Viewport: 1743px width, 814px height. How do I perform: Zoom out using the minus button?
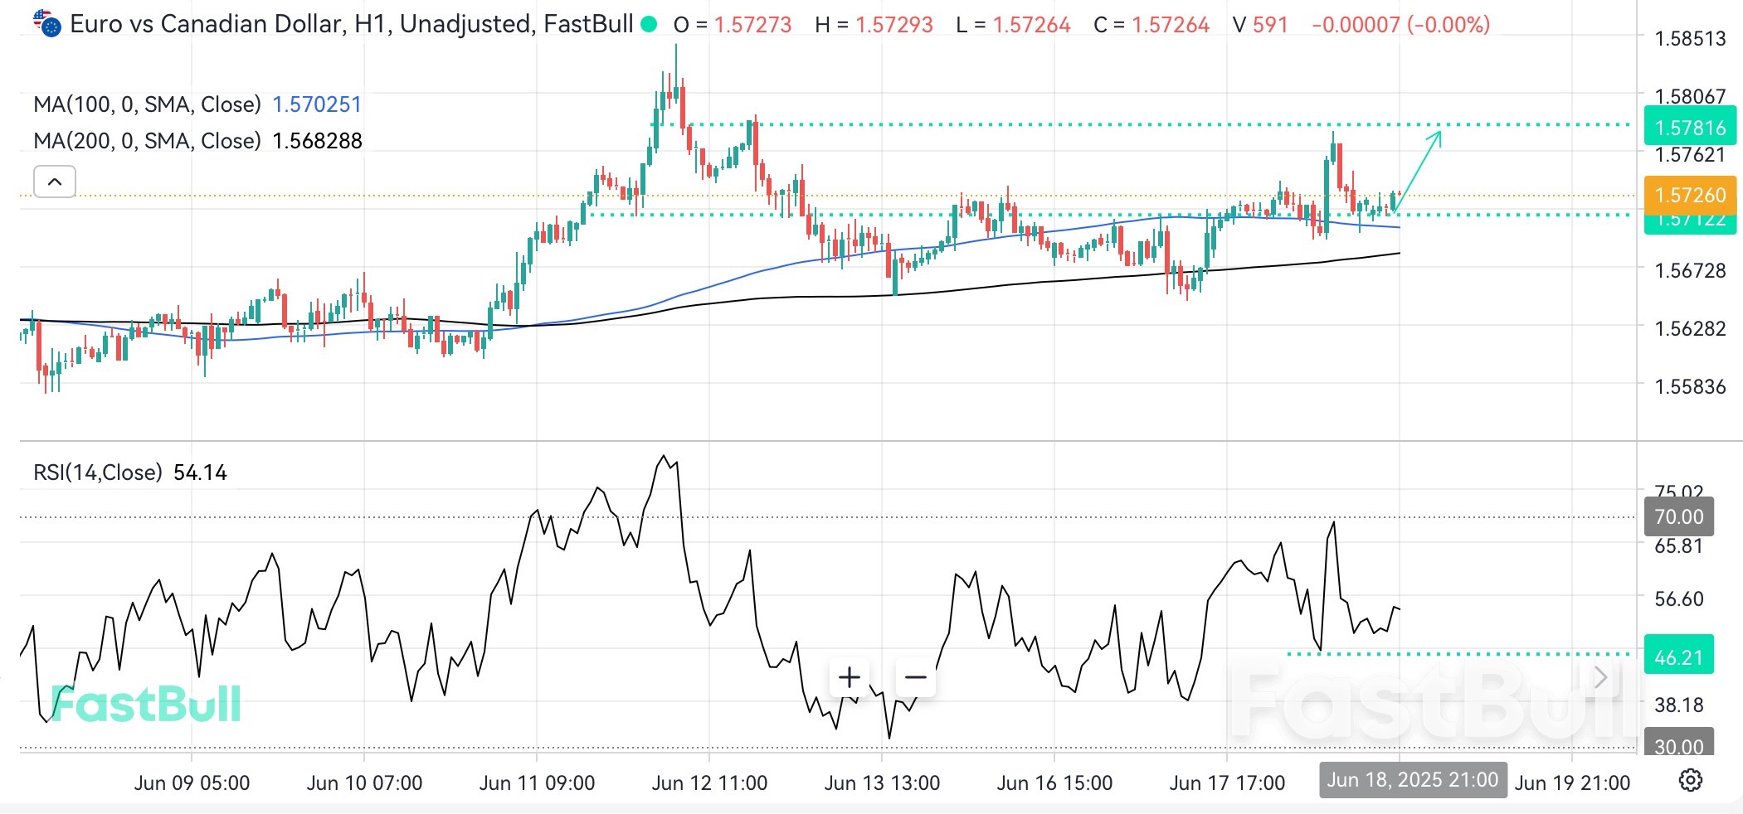click(x=914, y=677)
